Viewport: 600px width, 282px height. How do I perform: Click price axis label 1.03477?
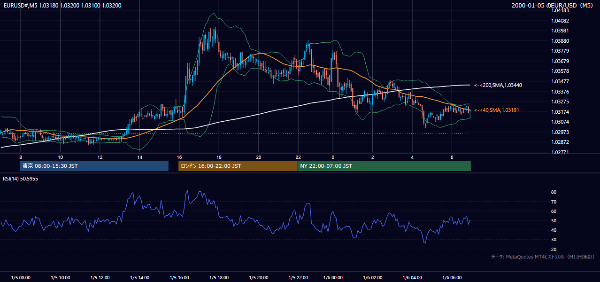tap(560, 81)
